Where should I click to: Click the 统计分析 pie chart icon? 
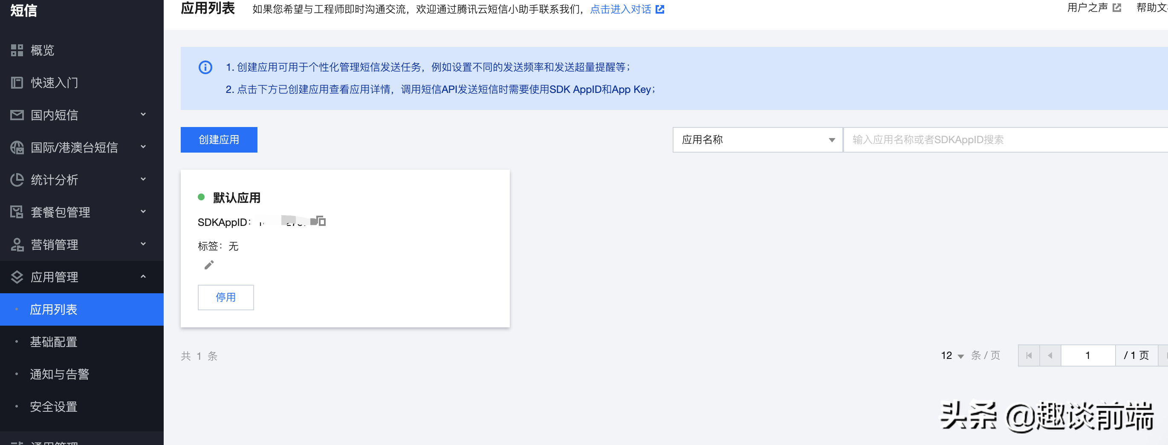17,180
